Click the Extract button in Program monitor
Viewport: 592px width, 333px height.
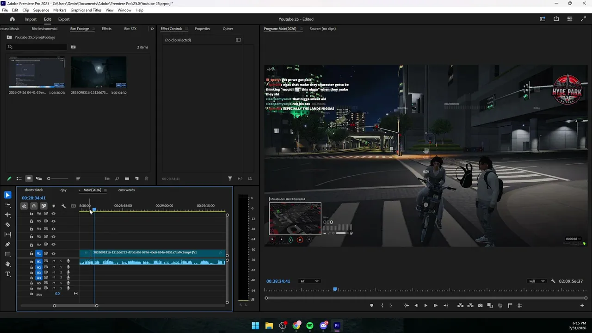click(x=470, y=305)
